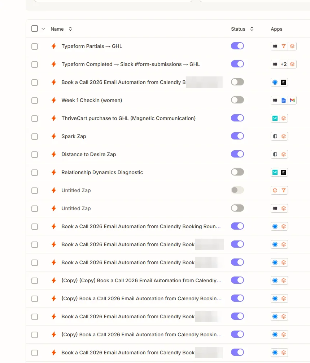Open the ThriveCart purchase to GHL (Magnetic Communication) zap
The height and width of the screenshot is (363, 310).
tap(128, 118)
